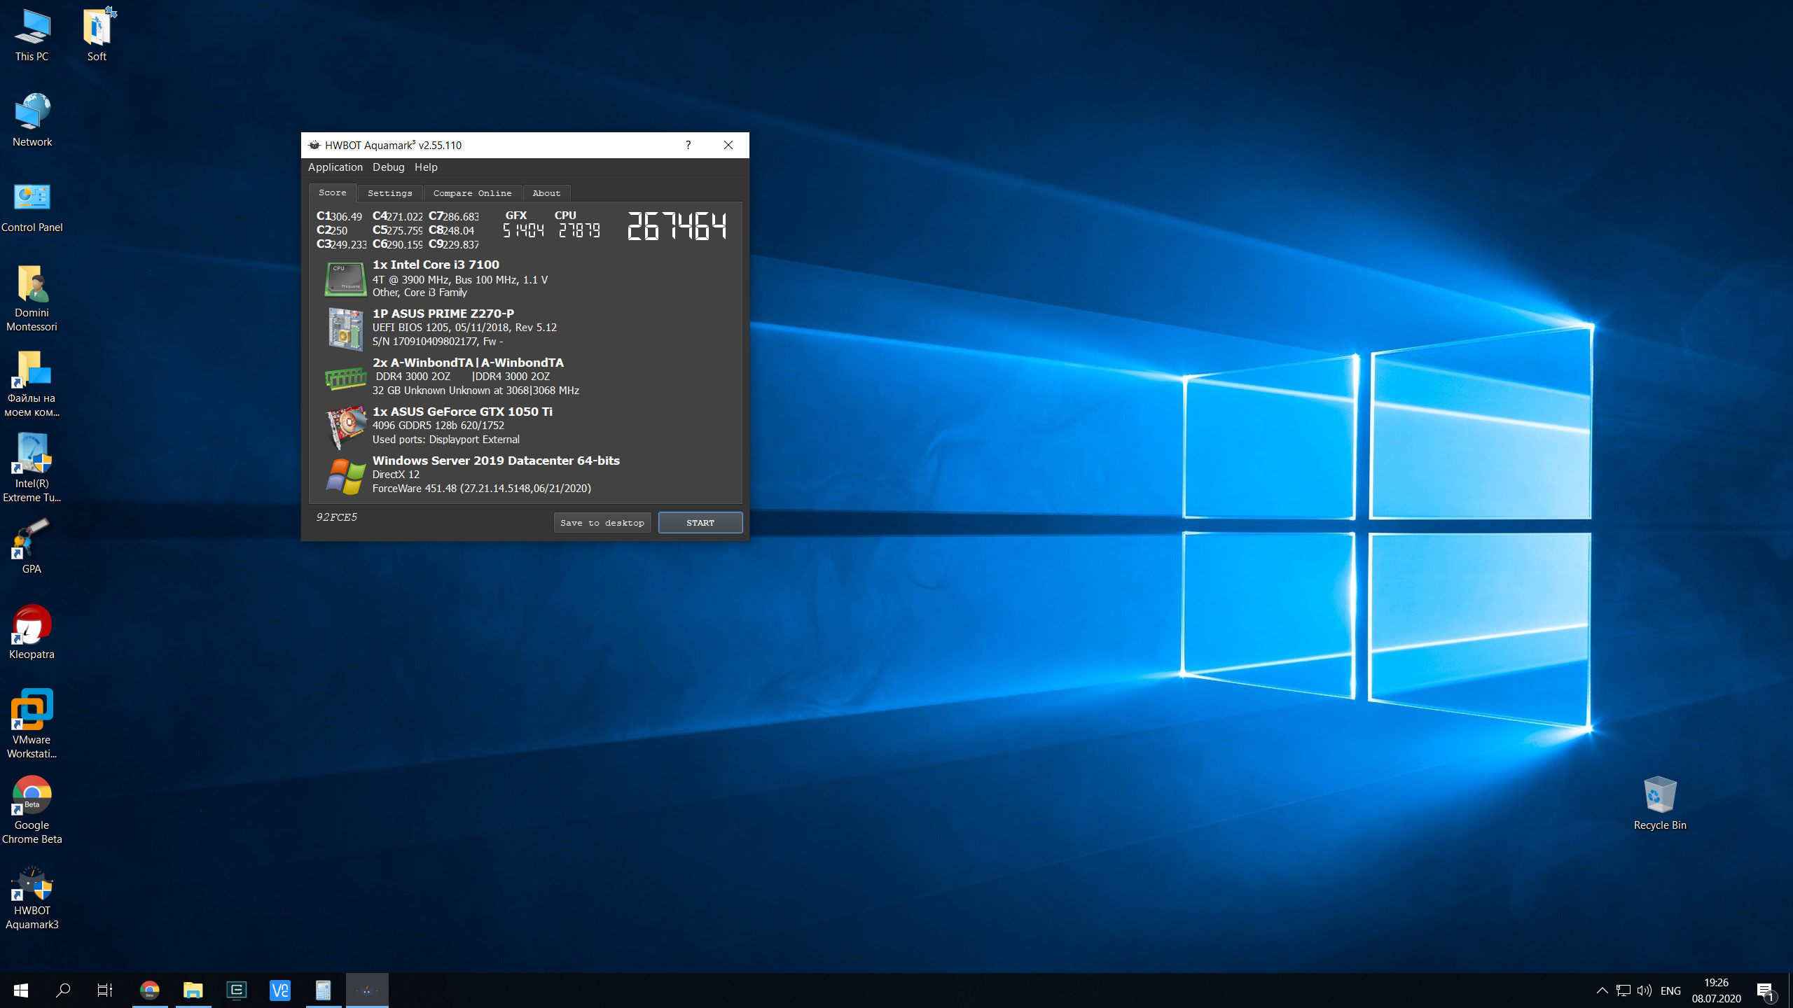
Task: Open the Control Panel shortcut
Action: click(x=32, y=206)
